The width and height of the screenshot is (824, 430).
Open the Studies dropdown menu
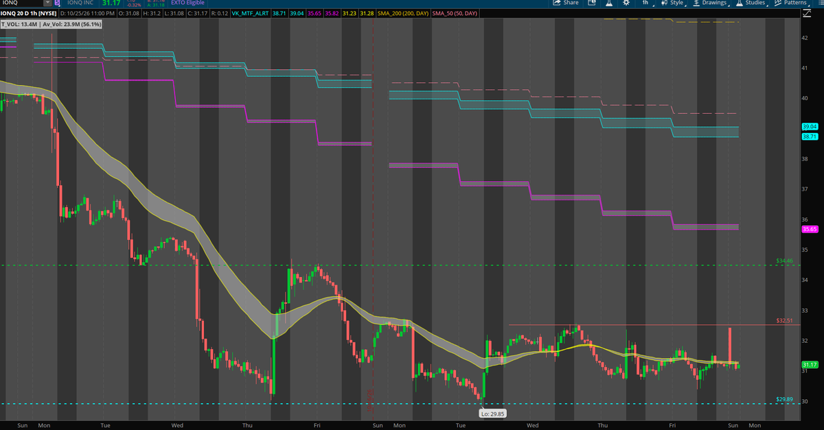click(x=751, y=3)
